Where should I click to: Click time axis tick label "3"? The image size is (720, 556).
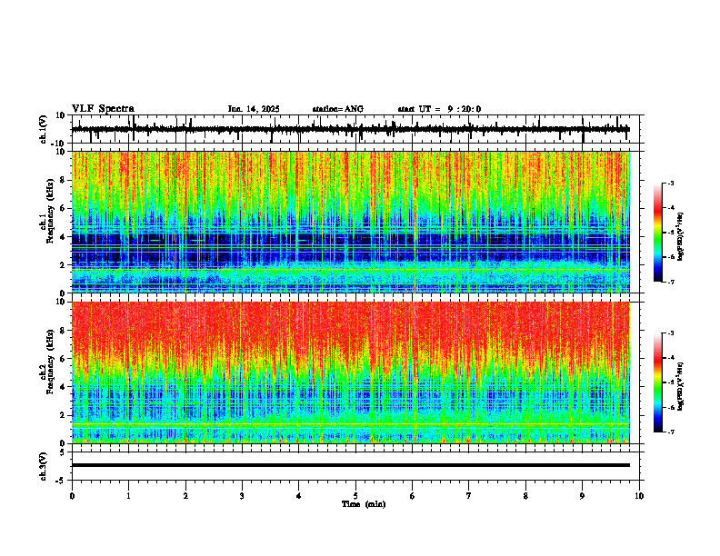click(x=242, y=496)
